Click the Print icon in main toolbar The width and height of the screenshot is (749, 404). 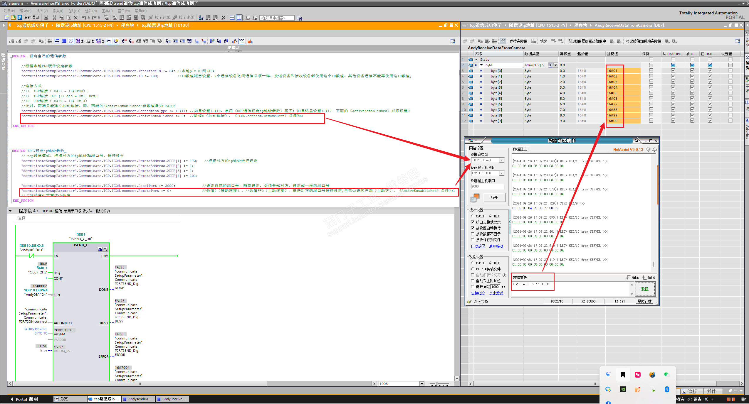click(46, 18)
